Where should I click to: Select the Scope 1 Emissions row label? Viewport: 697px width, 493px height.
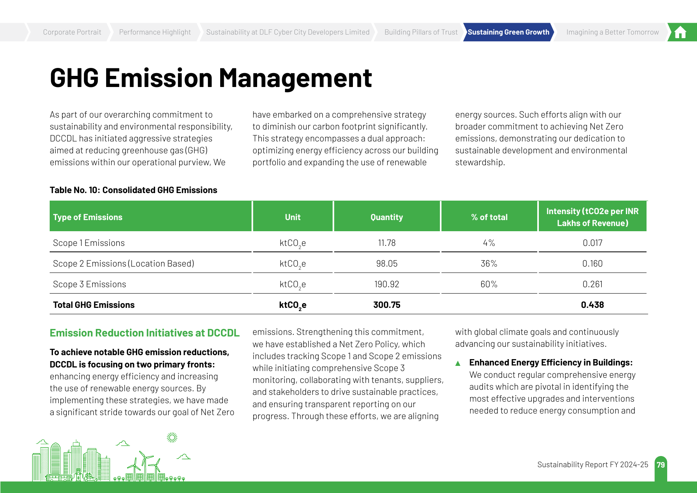click(89, 243)
